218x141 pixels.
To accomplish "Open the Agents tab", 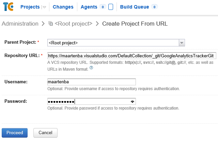I will coord(89,7).
